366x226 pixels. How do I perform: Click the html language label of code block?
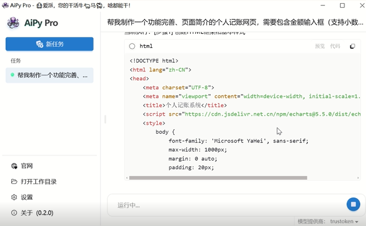tap(146, 46)
